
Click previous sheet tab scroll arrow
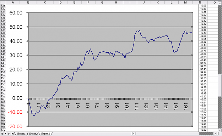(x=5, y=134)
